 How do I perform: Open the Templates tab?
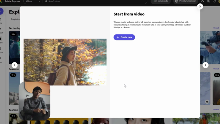(15, 19)
